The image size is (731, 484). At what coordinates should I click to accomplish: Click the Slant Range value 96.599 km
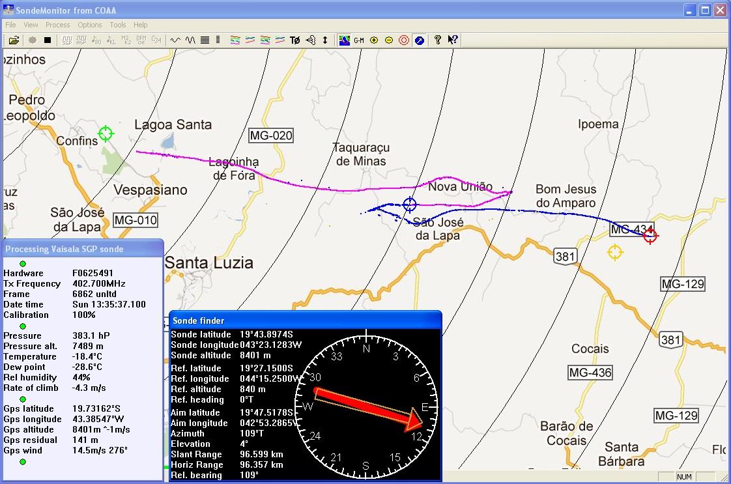click(261, 454)
